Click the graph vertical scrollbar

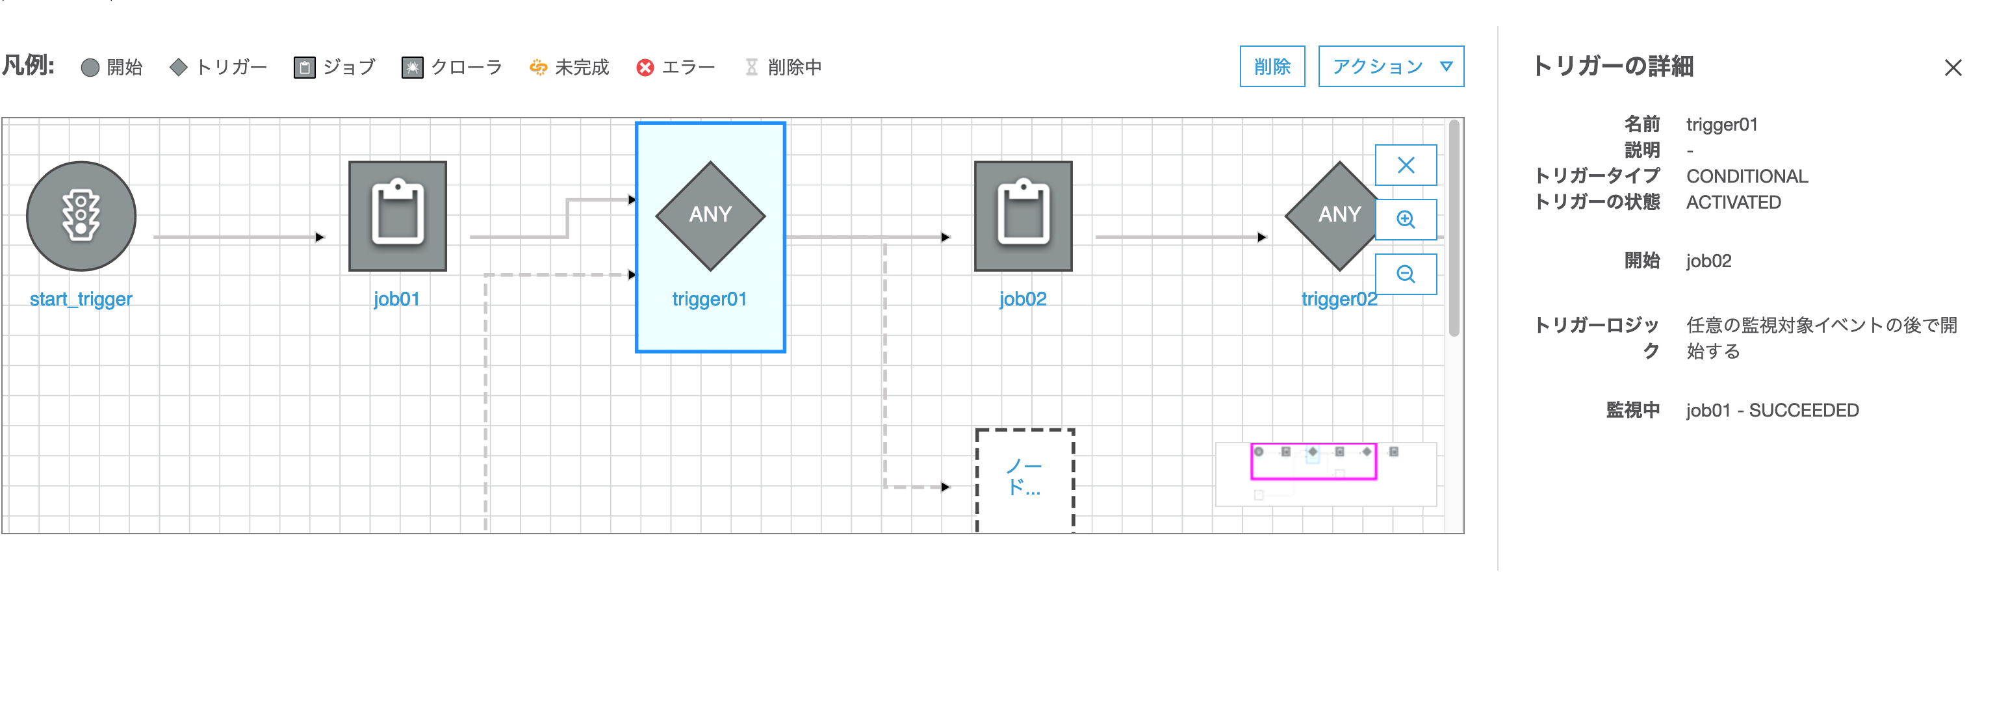click(x=1454, y=229)
